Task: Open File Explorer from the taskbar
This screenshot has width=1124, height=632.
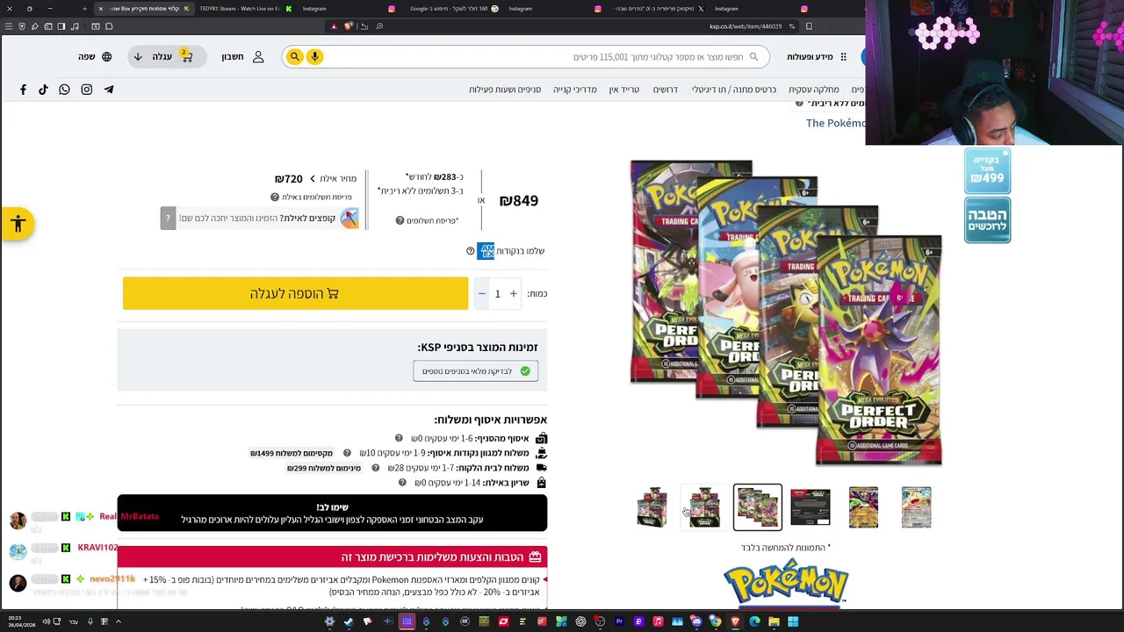Action: tap(774, 621)
